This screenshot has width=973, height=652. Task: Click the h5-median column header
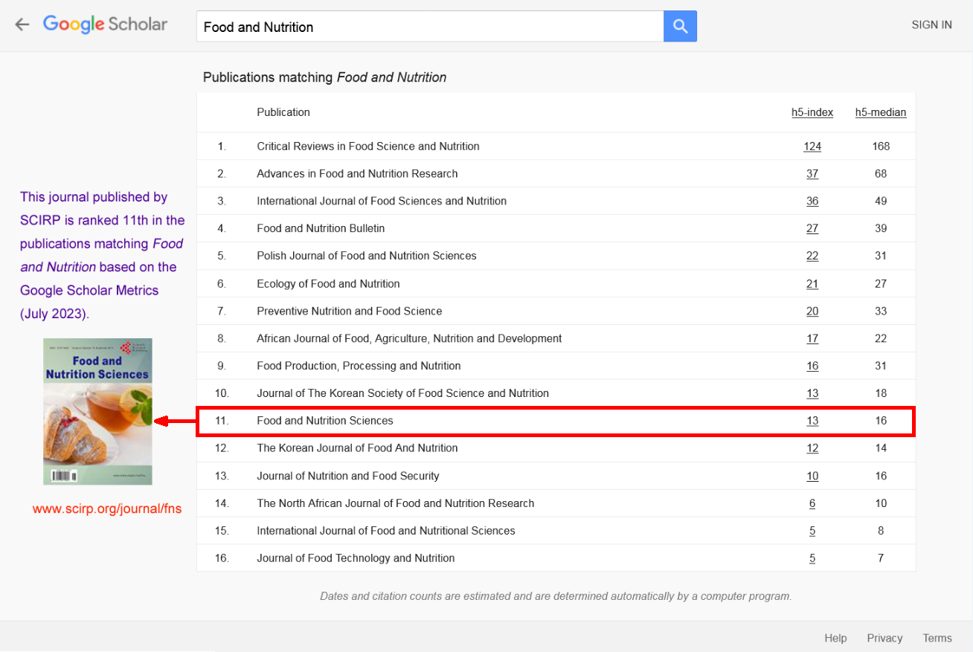point(880,112)
